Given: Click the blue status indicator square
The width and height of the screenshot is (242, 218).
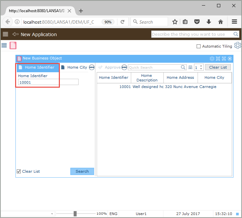Looking at the screenshot, I should point(237,214).
